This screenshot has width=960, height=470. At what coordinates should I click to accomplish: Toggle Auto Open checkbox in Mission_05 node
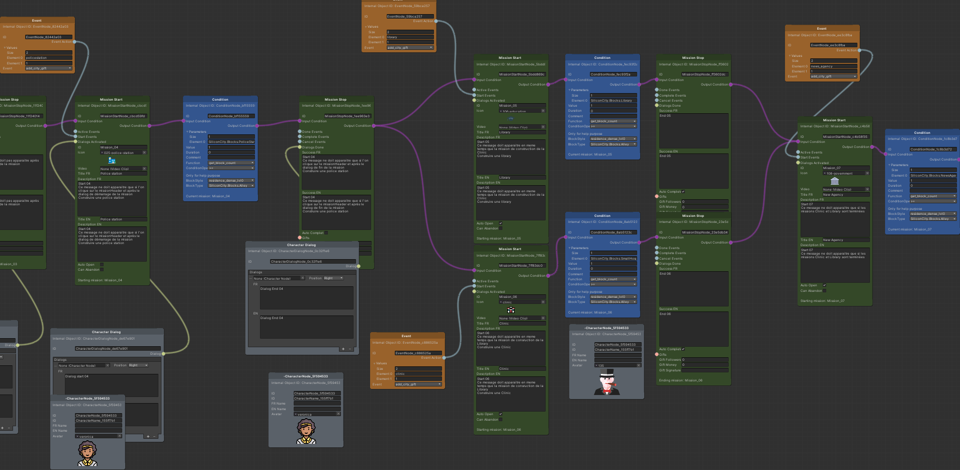[500, 223]
